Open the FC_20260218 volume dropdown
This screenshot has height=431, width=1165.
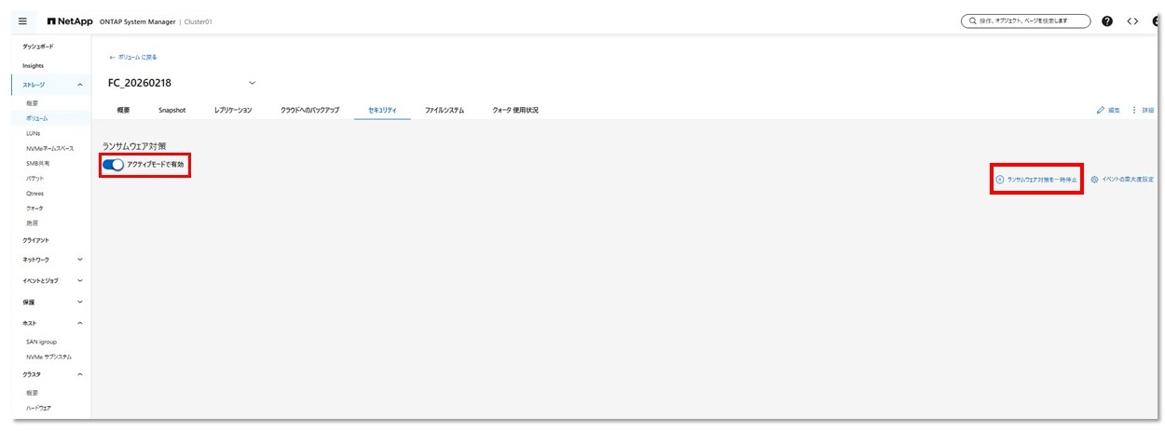click(x=252, y=83)
